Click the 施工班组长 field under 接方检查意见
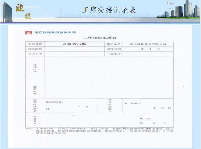Viewport: 201px width, 149px height. point(133,103)
